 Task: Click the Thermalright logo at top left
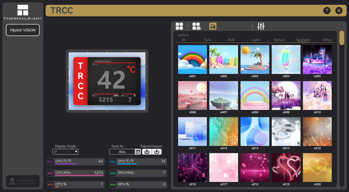pyautogui.click(x=23, y=12)
